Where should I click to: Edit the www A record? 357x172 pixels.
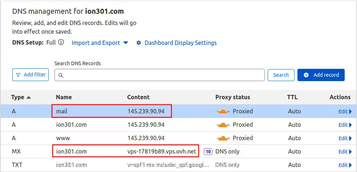click(345, 138)
